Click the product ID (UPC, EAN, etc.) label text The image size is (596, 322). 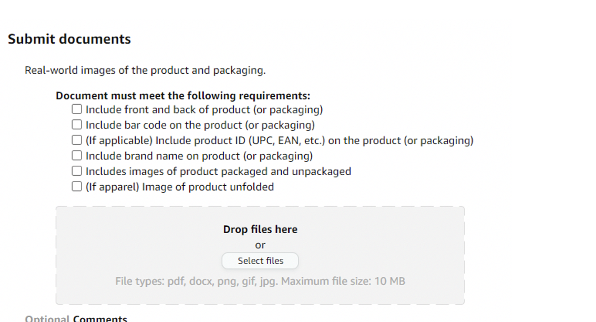tap(279, 140)
